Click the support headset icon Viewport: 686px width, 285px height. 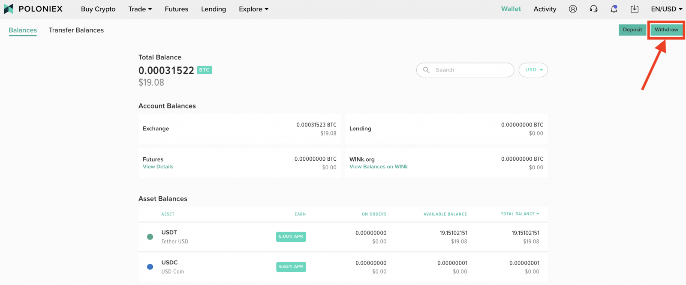click(x=593, y=9)
